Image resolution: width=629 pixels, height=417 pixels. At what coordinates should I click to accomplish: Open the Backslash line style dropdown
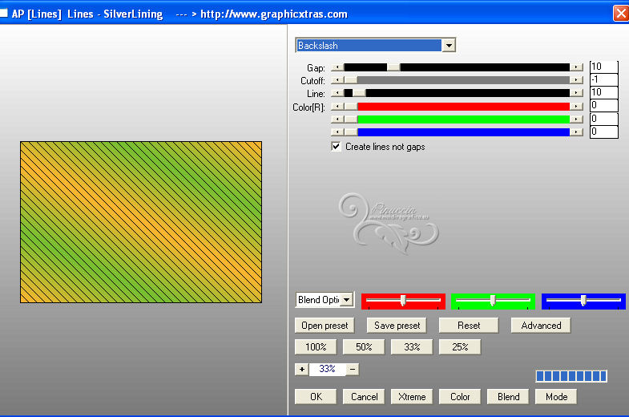(x=449, y=46)
